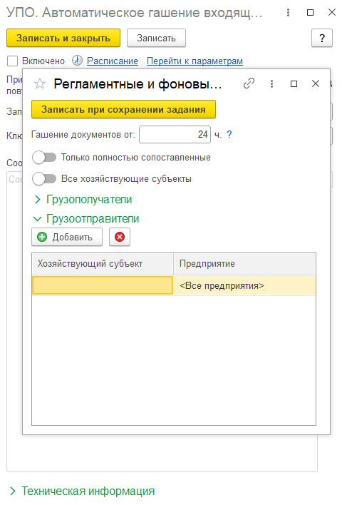Screen dimensions: 342x505
Task: Open help with the question mark button
Action: 322,38
